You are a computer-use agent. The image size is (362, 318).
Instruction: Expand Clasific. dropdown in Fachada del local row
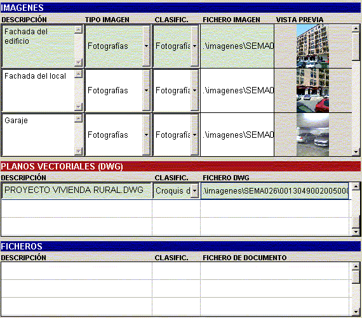194,91
